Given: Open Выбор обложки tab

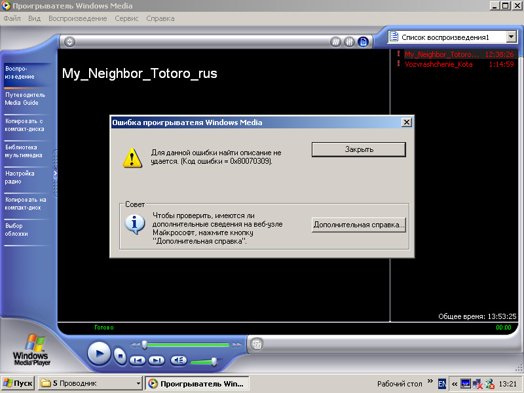Looking at the screenshot, I should pyautogui.click(x=28, y=230).
